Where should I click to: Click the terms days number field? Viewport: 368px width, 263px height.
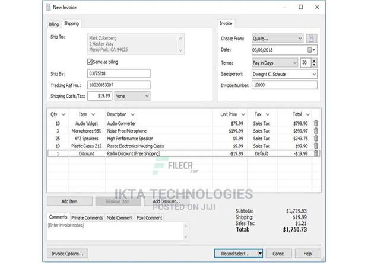tap(306, 63)
